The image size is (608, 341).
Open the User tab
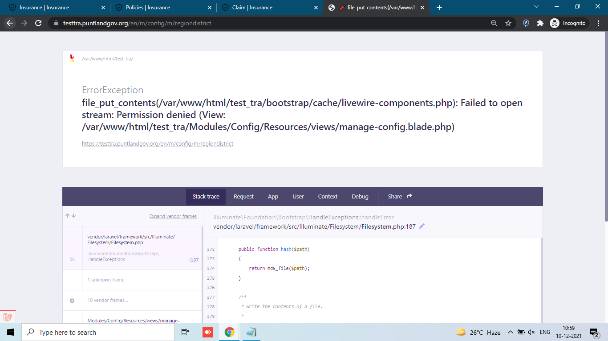pos(298,197)
